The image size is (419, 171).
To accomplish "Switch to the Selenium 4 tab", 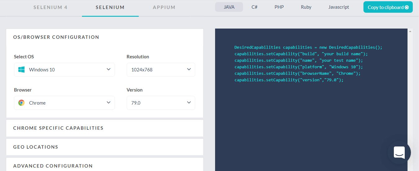I will [50, 7].
